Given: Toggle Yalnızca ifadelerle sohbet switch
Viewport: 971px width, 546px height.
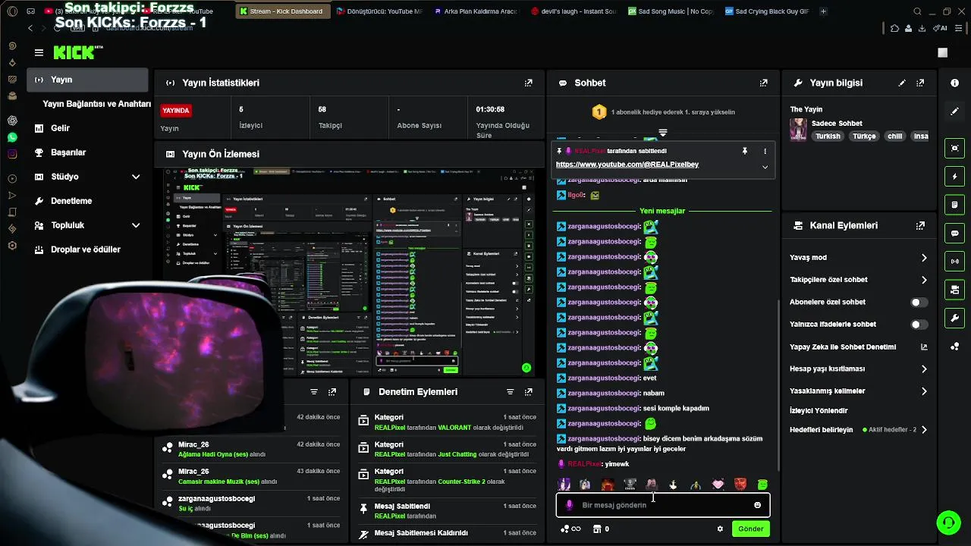Looking at the screenshot, I should (x=919, y=324).
